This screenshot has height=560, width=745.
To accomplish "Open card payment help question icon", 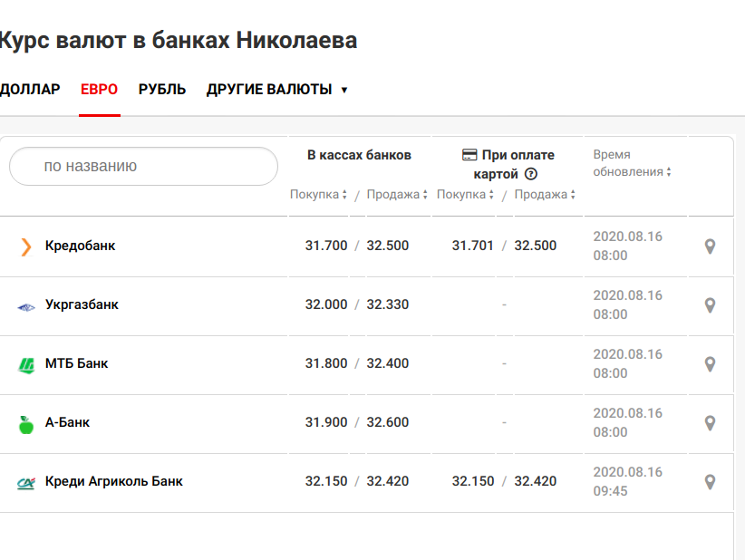I will pyautogui.click(x=531, y=174).
